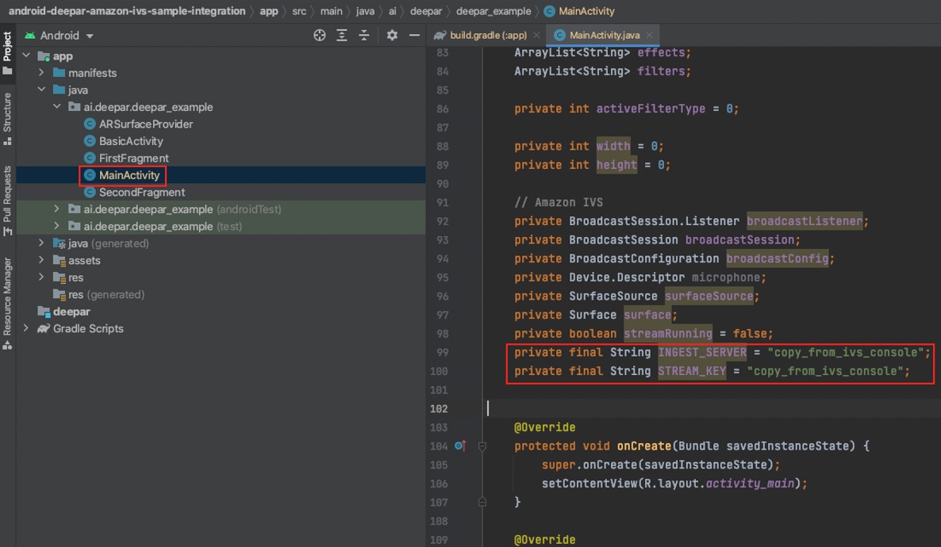The image size is (941, 547).
Task: Click the locate opened file target icon
Action: click(320, 36)
